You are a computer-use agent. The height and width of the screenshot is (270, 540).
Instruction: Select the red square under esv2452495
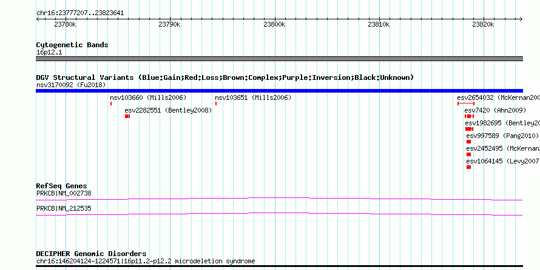click(469, 154)
